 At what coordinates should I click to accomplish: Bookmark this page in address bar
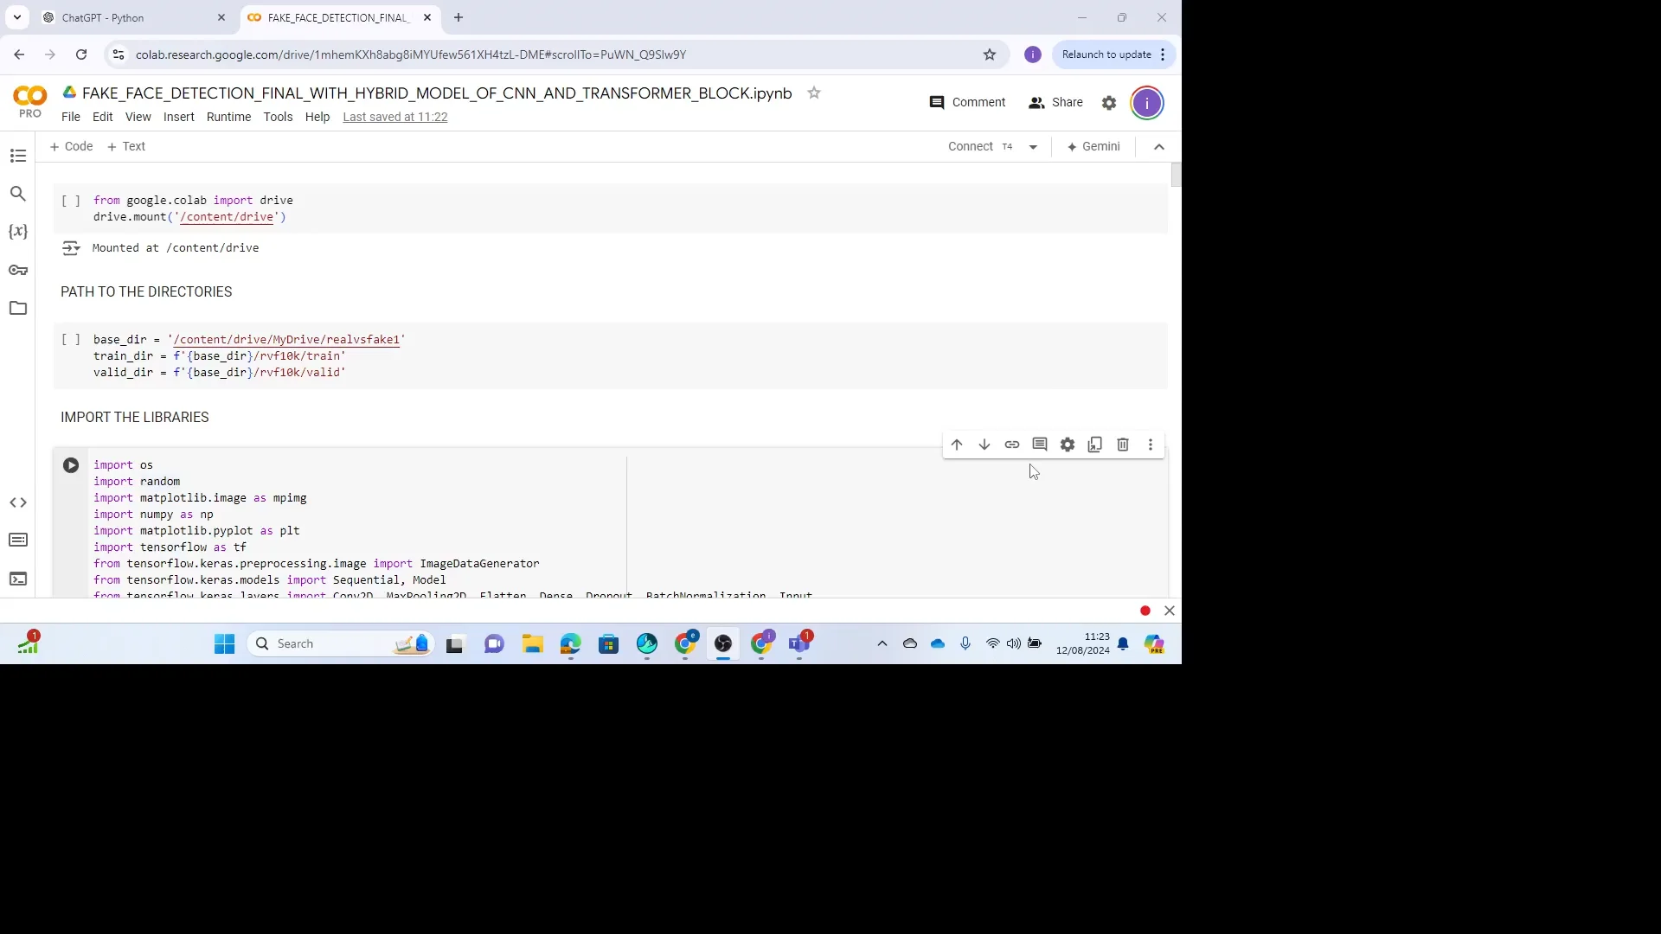990,54
